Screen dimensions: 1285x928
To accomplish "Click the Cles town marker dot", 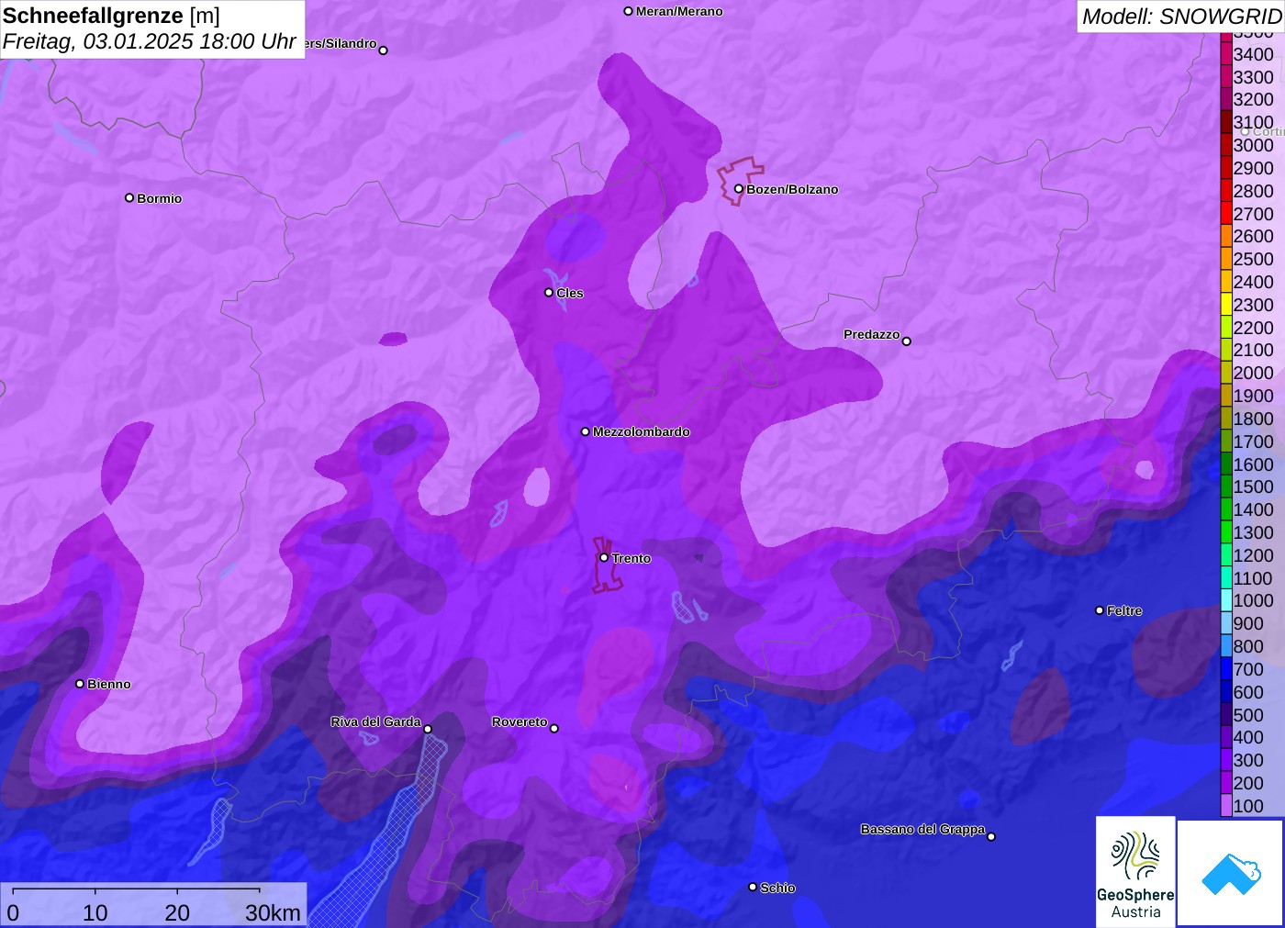I will [x=549, y=293].
